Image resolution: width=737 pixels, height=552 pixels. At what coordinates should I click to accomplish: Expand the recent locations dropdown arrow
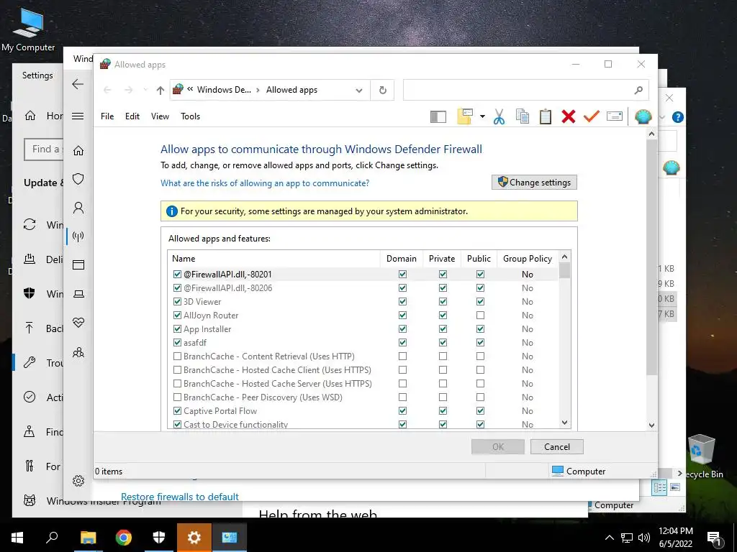(145, 90)
